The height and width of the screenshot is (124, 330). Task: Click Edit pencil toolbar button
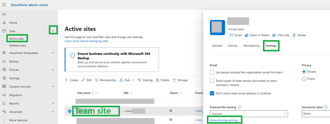point(87,80)
